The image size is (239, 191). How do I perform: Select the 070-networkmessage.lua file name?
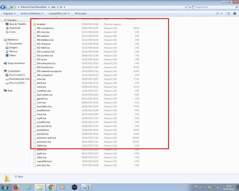pyautogui.click(x=49, y=71)
